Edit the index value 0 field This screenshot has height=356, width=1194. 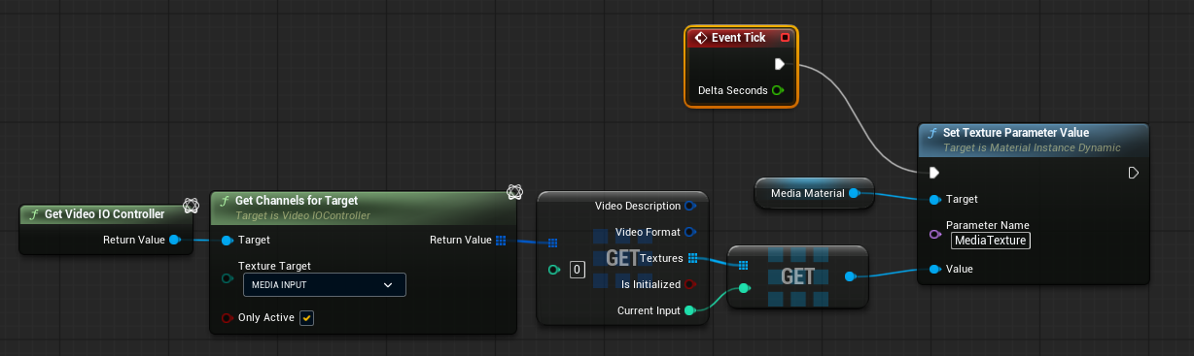[577, 270]
